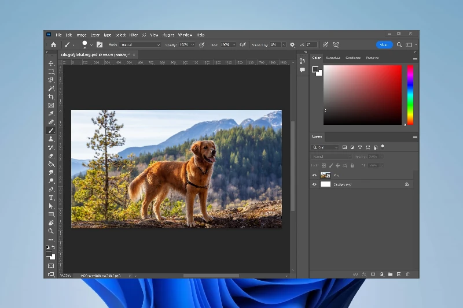Viewport: 463px width, 308px height.
Task: Toggle visibility of the top dog layer
Action: pyautogui.click(x=315, y=175)
